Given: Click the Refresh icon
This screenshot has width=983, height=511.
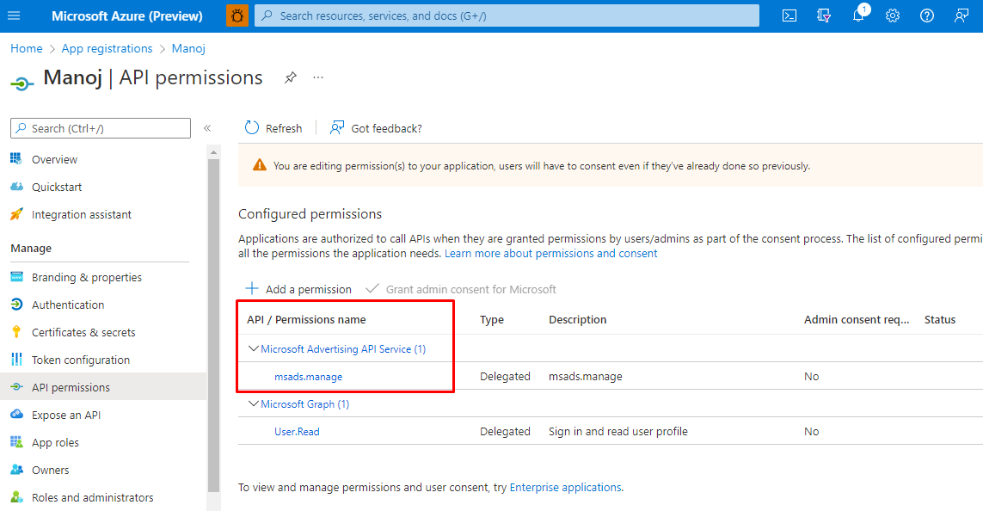Looking at the screenshot, I should coord(252,128).
